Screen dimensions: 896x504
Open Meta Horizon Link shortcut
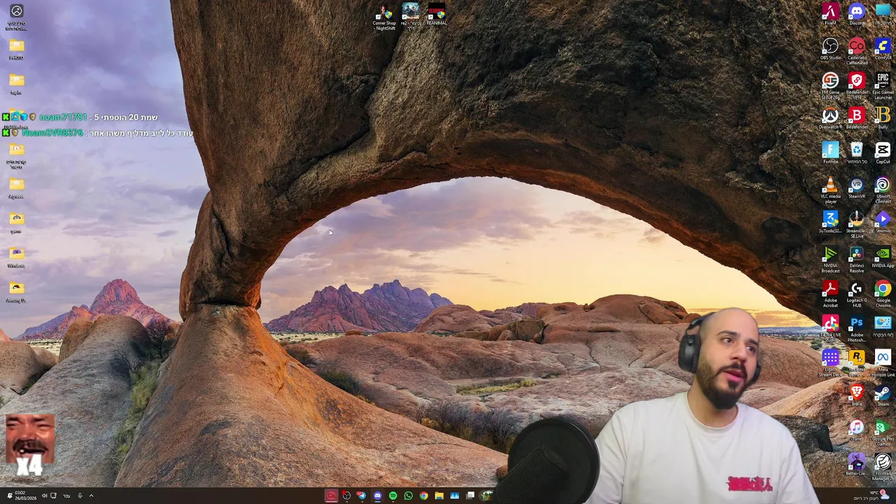[x=883, y=363]
